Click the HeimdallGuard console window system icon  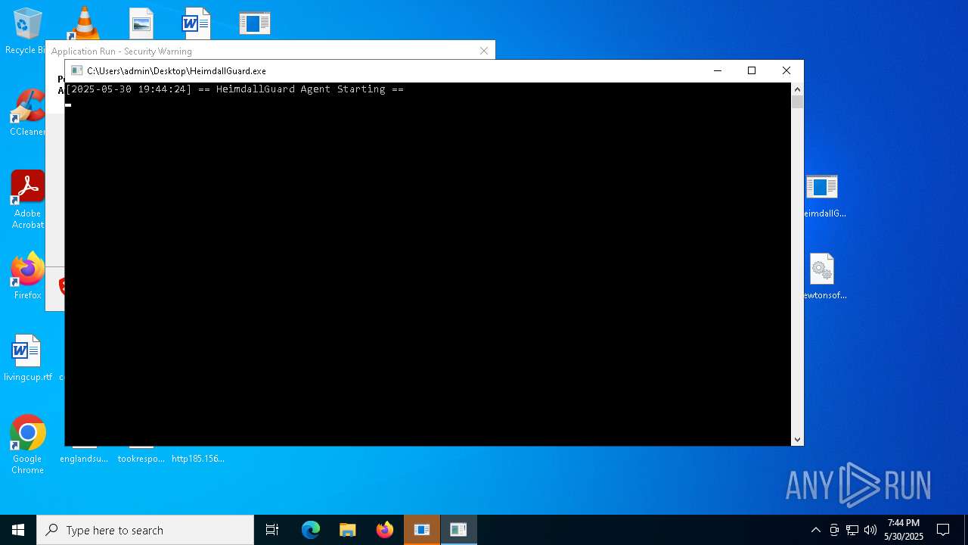pos(76,70)
